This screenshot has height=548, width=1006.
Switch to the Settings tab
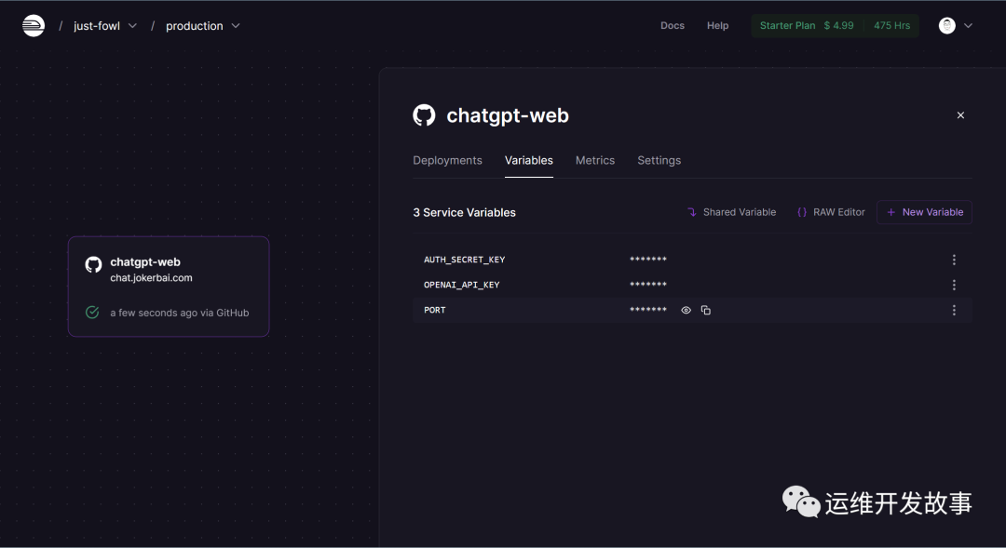coord(659,160)
